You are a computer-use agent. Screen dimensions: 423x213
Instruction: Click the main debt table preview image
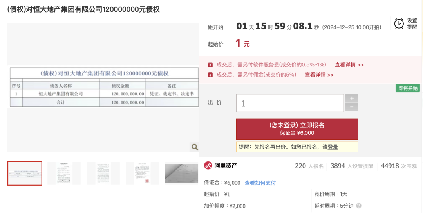point(104,87)
